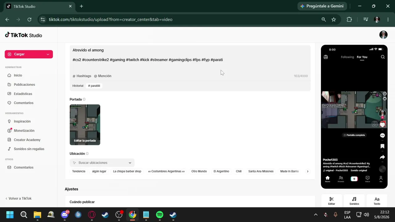Click the bookmark icon in phone preview

pos(382,146)
